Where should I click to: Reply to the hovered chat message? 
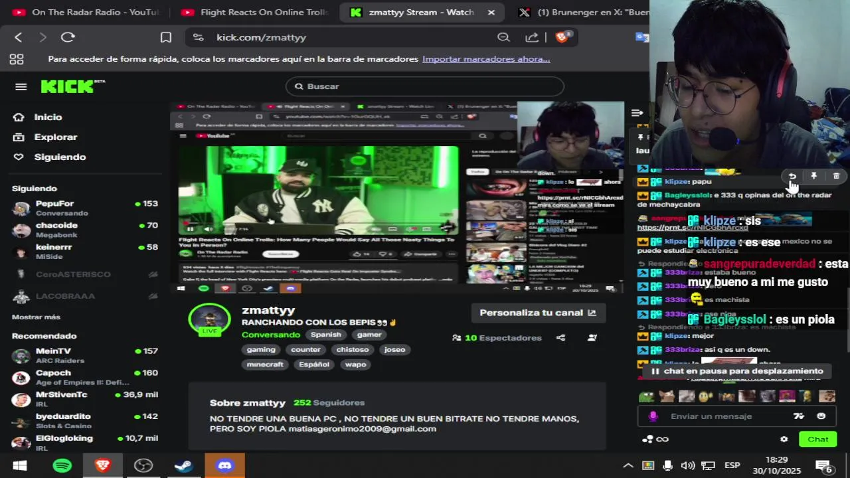click(792, 176)
